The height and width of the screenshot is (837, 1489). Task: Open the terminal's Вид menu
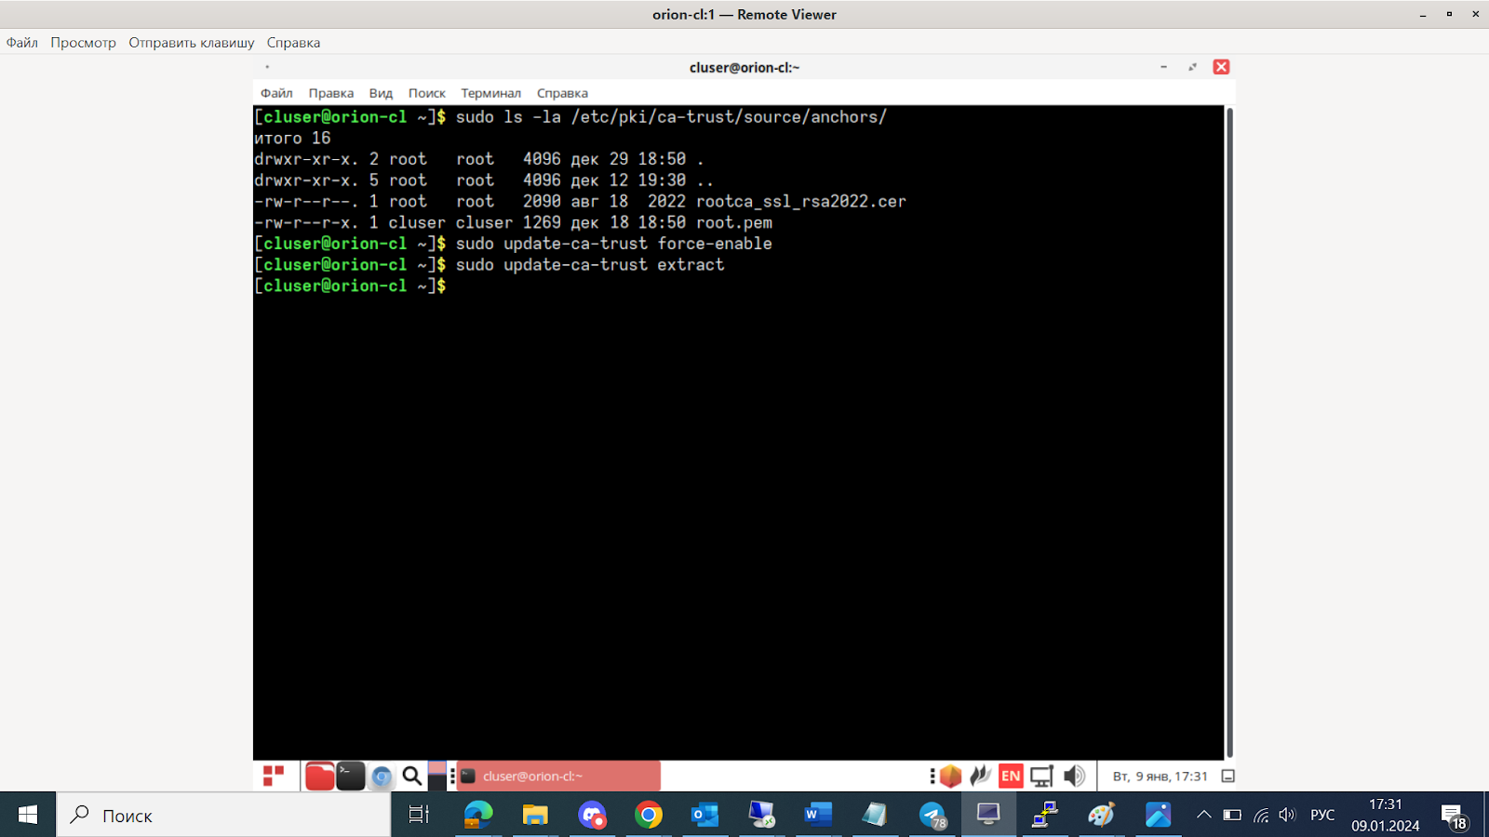pyautogui.click(x=381, y=93)
